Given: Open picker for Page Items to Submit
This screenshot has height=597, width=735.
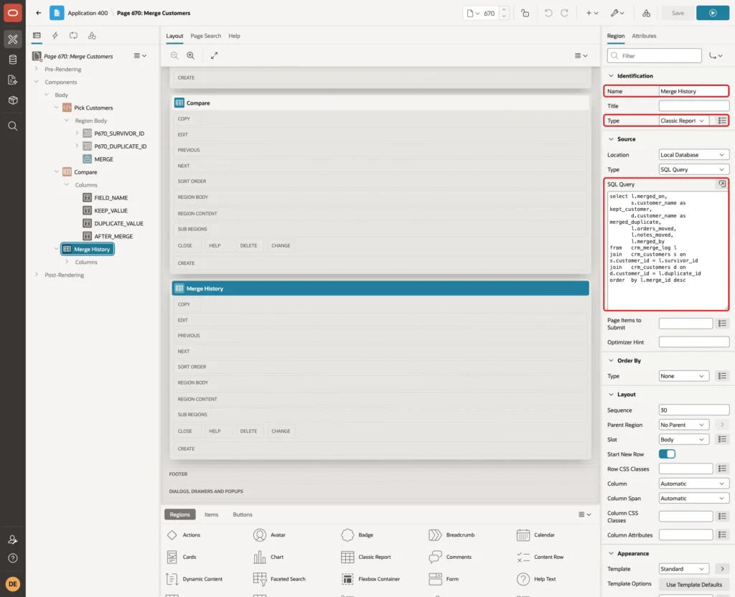Looking at the screenshot, I should click(722, 324).
